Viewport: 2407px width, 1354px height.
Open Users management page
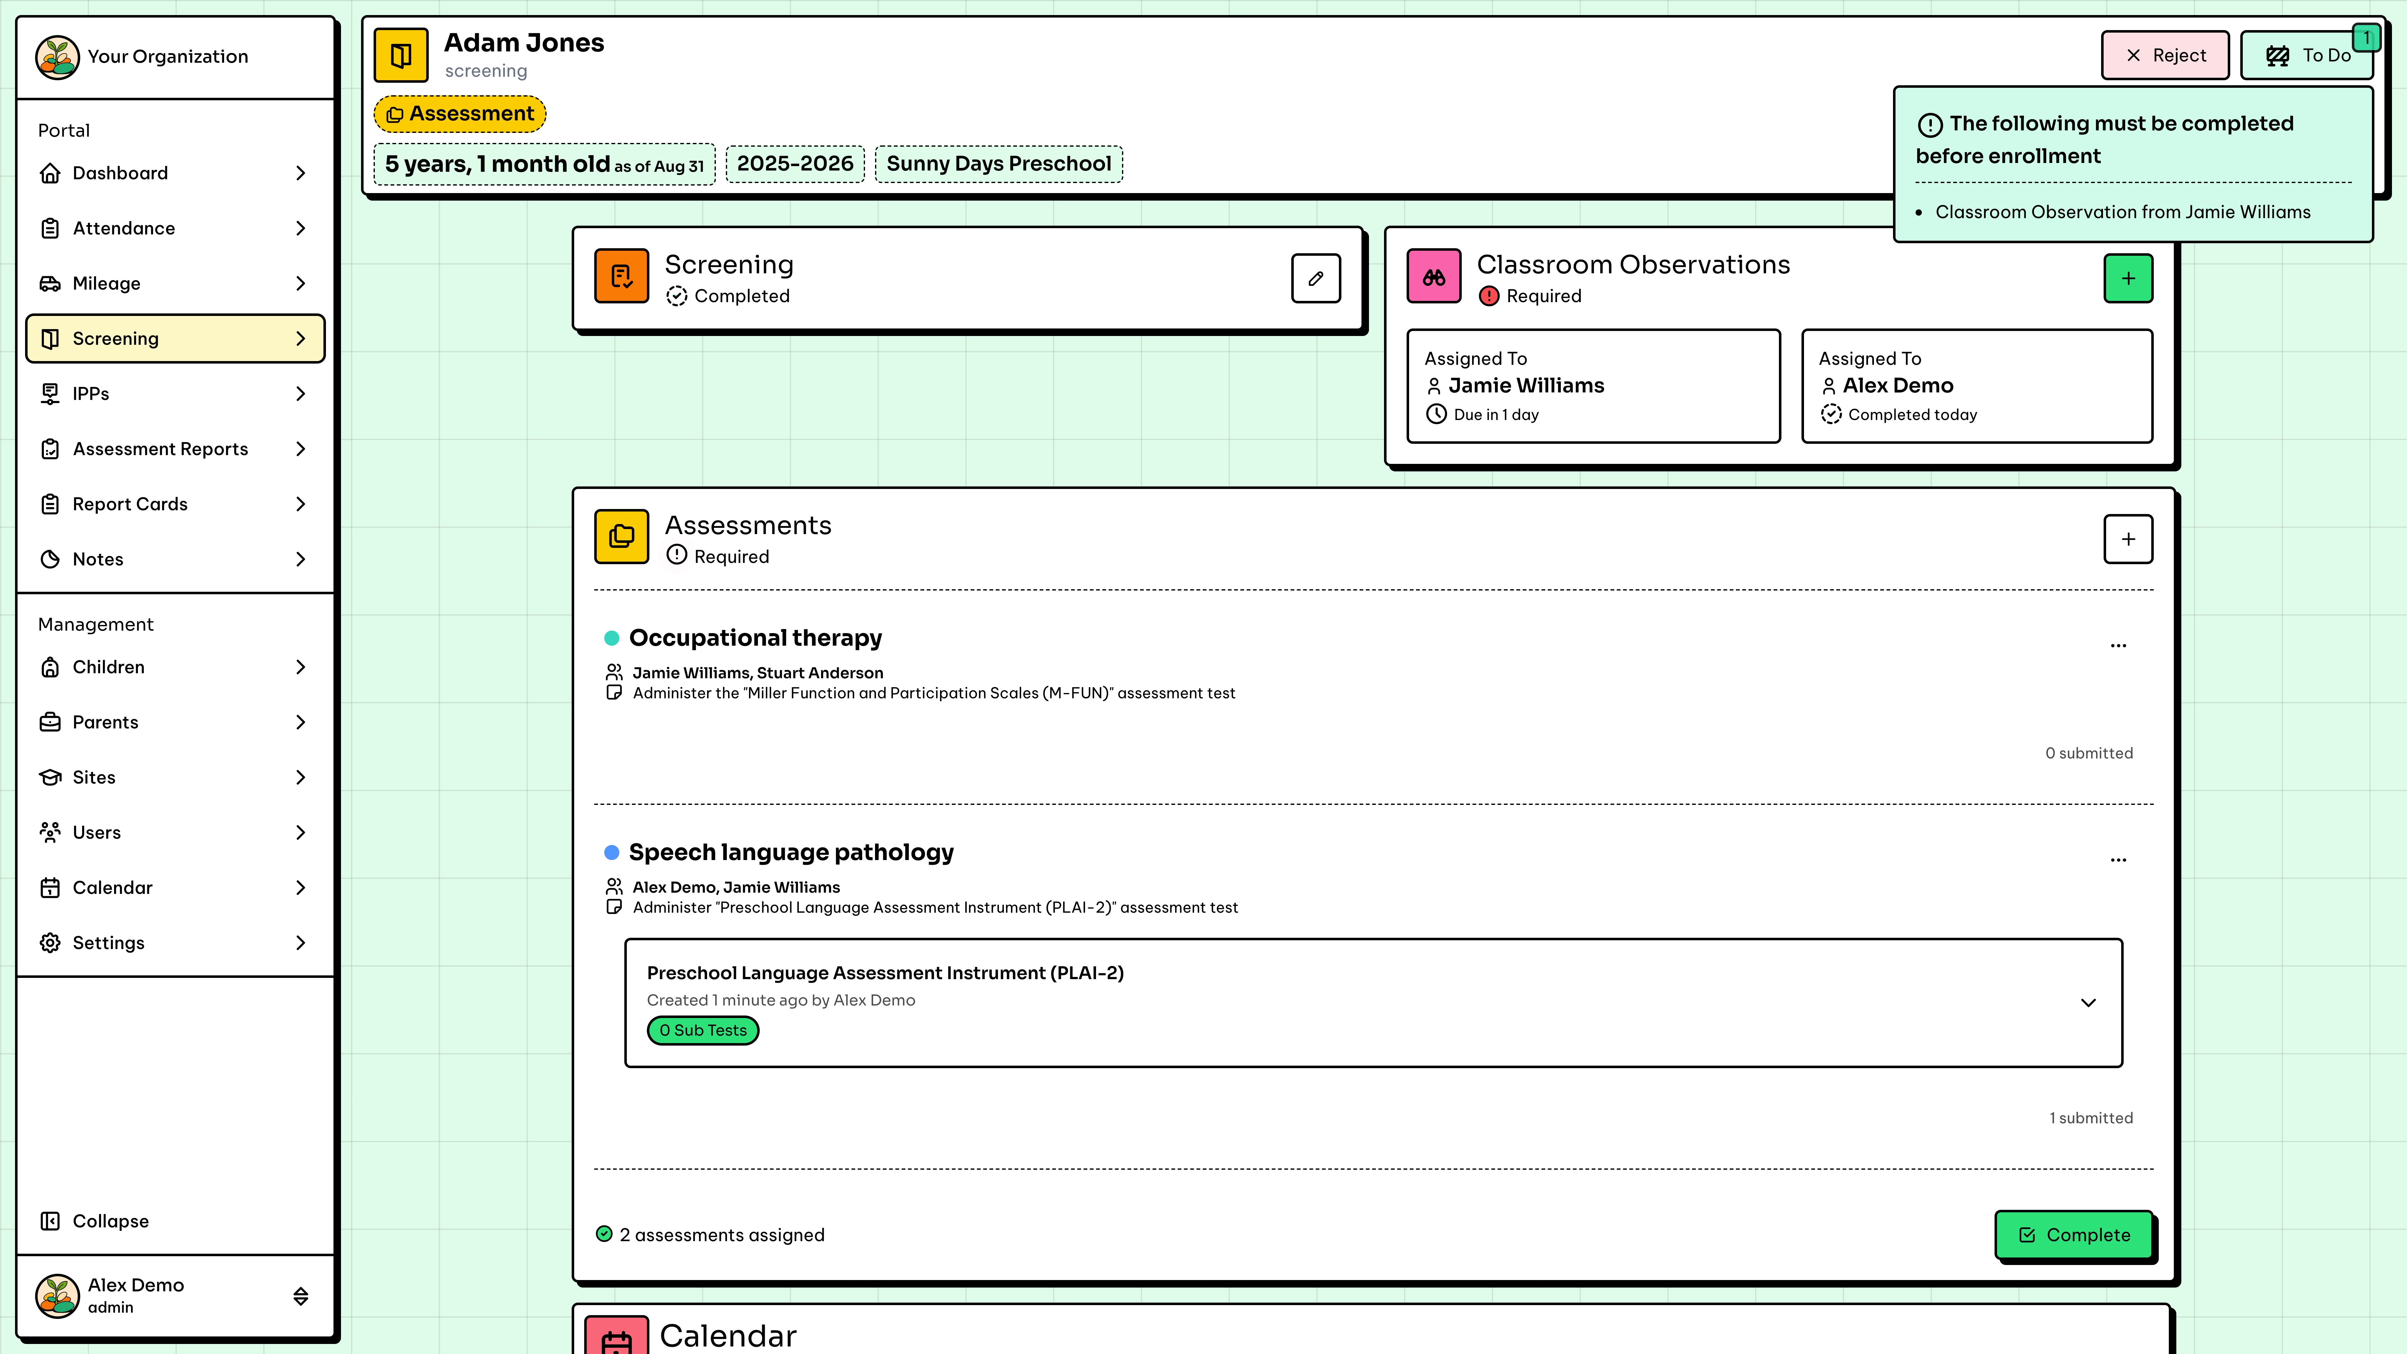(175, 832)
